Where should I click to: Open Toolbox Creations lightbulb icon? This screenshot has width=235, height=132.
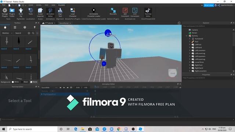(35, 27)
